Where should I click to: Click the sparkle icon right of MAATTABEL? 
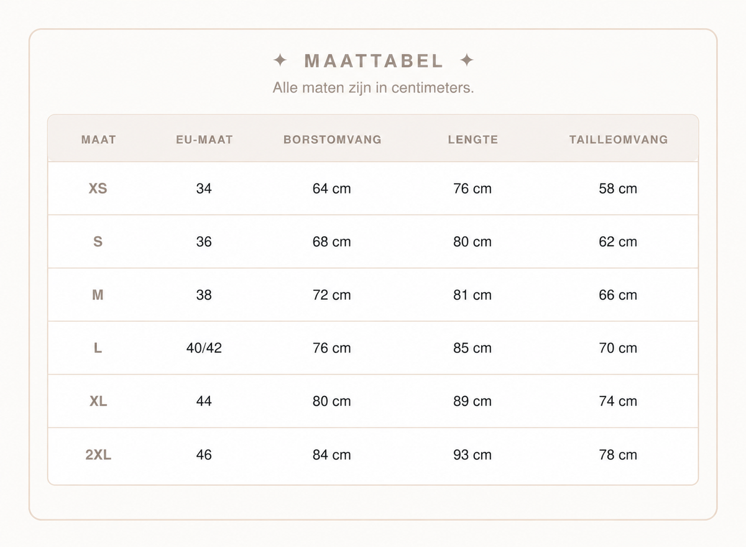[x=467, y=60]
